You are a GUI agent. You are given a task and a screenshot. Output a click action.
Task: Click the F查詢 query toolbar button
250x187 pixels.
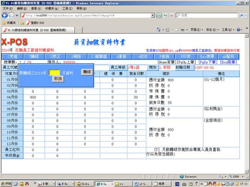point(164,56)
